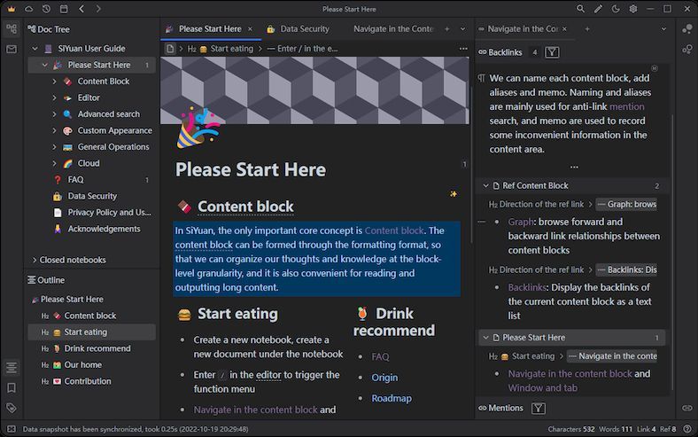Go back with the left arrow
The height and width of the screenshot is (437, 698).
click(81, 9)
